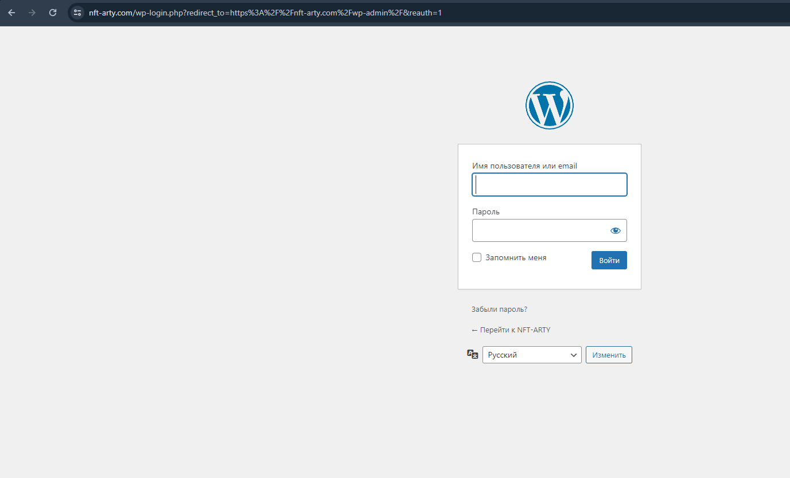Reload the page with refresh icon
The image size is (790, 478).
53,13
